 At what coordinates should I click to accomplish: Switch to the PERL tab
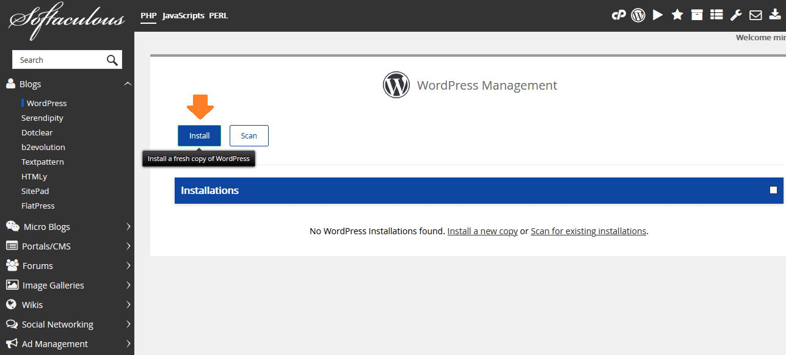[219, 15]
